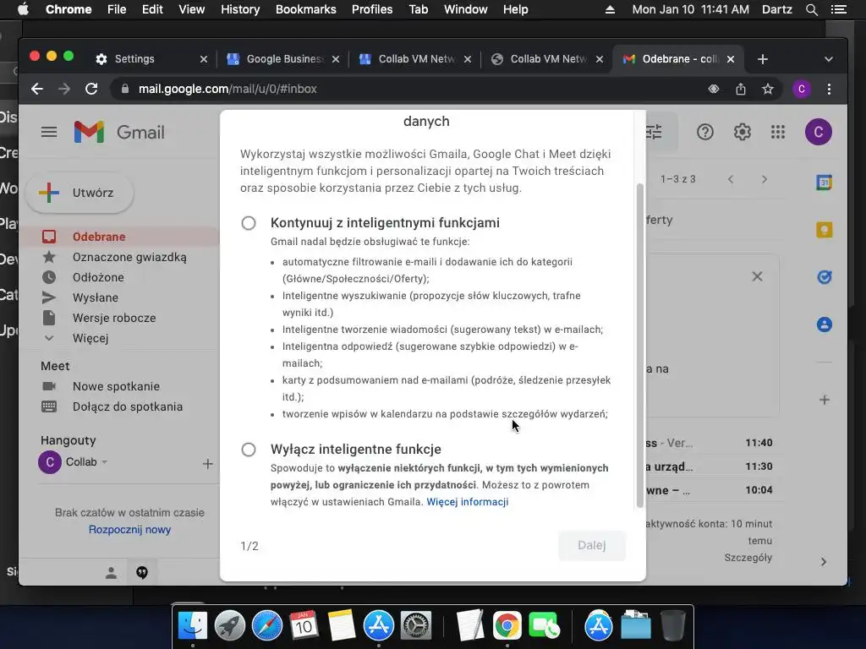Click plus to get side panel add-ons
The image size is (866, 649).
click(x=825, y=400)
